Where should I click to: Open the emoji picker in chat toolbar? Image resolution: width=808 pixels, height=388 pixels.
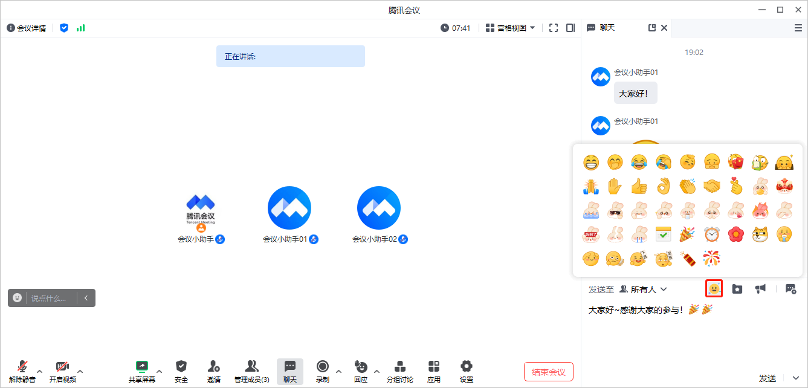tap(714, 289)
